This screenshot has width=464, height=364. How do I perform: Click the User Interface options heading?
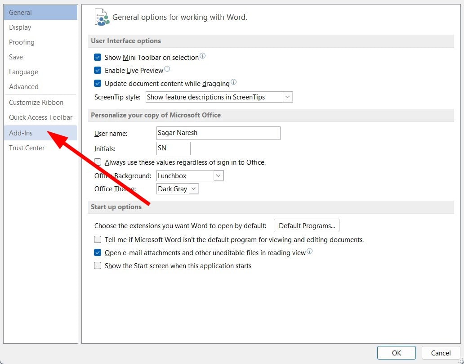click(x=126, y=41)
